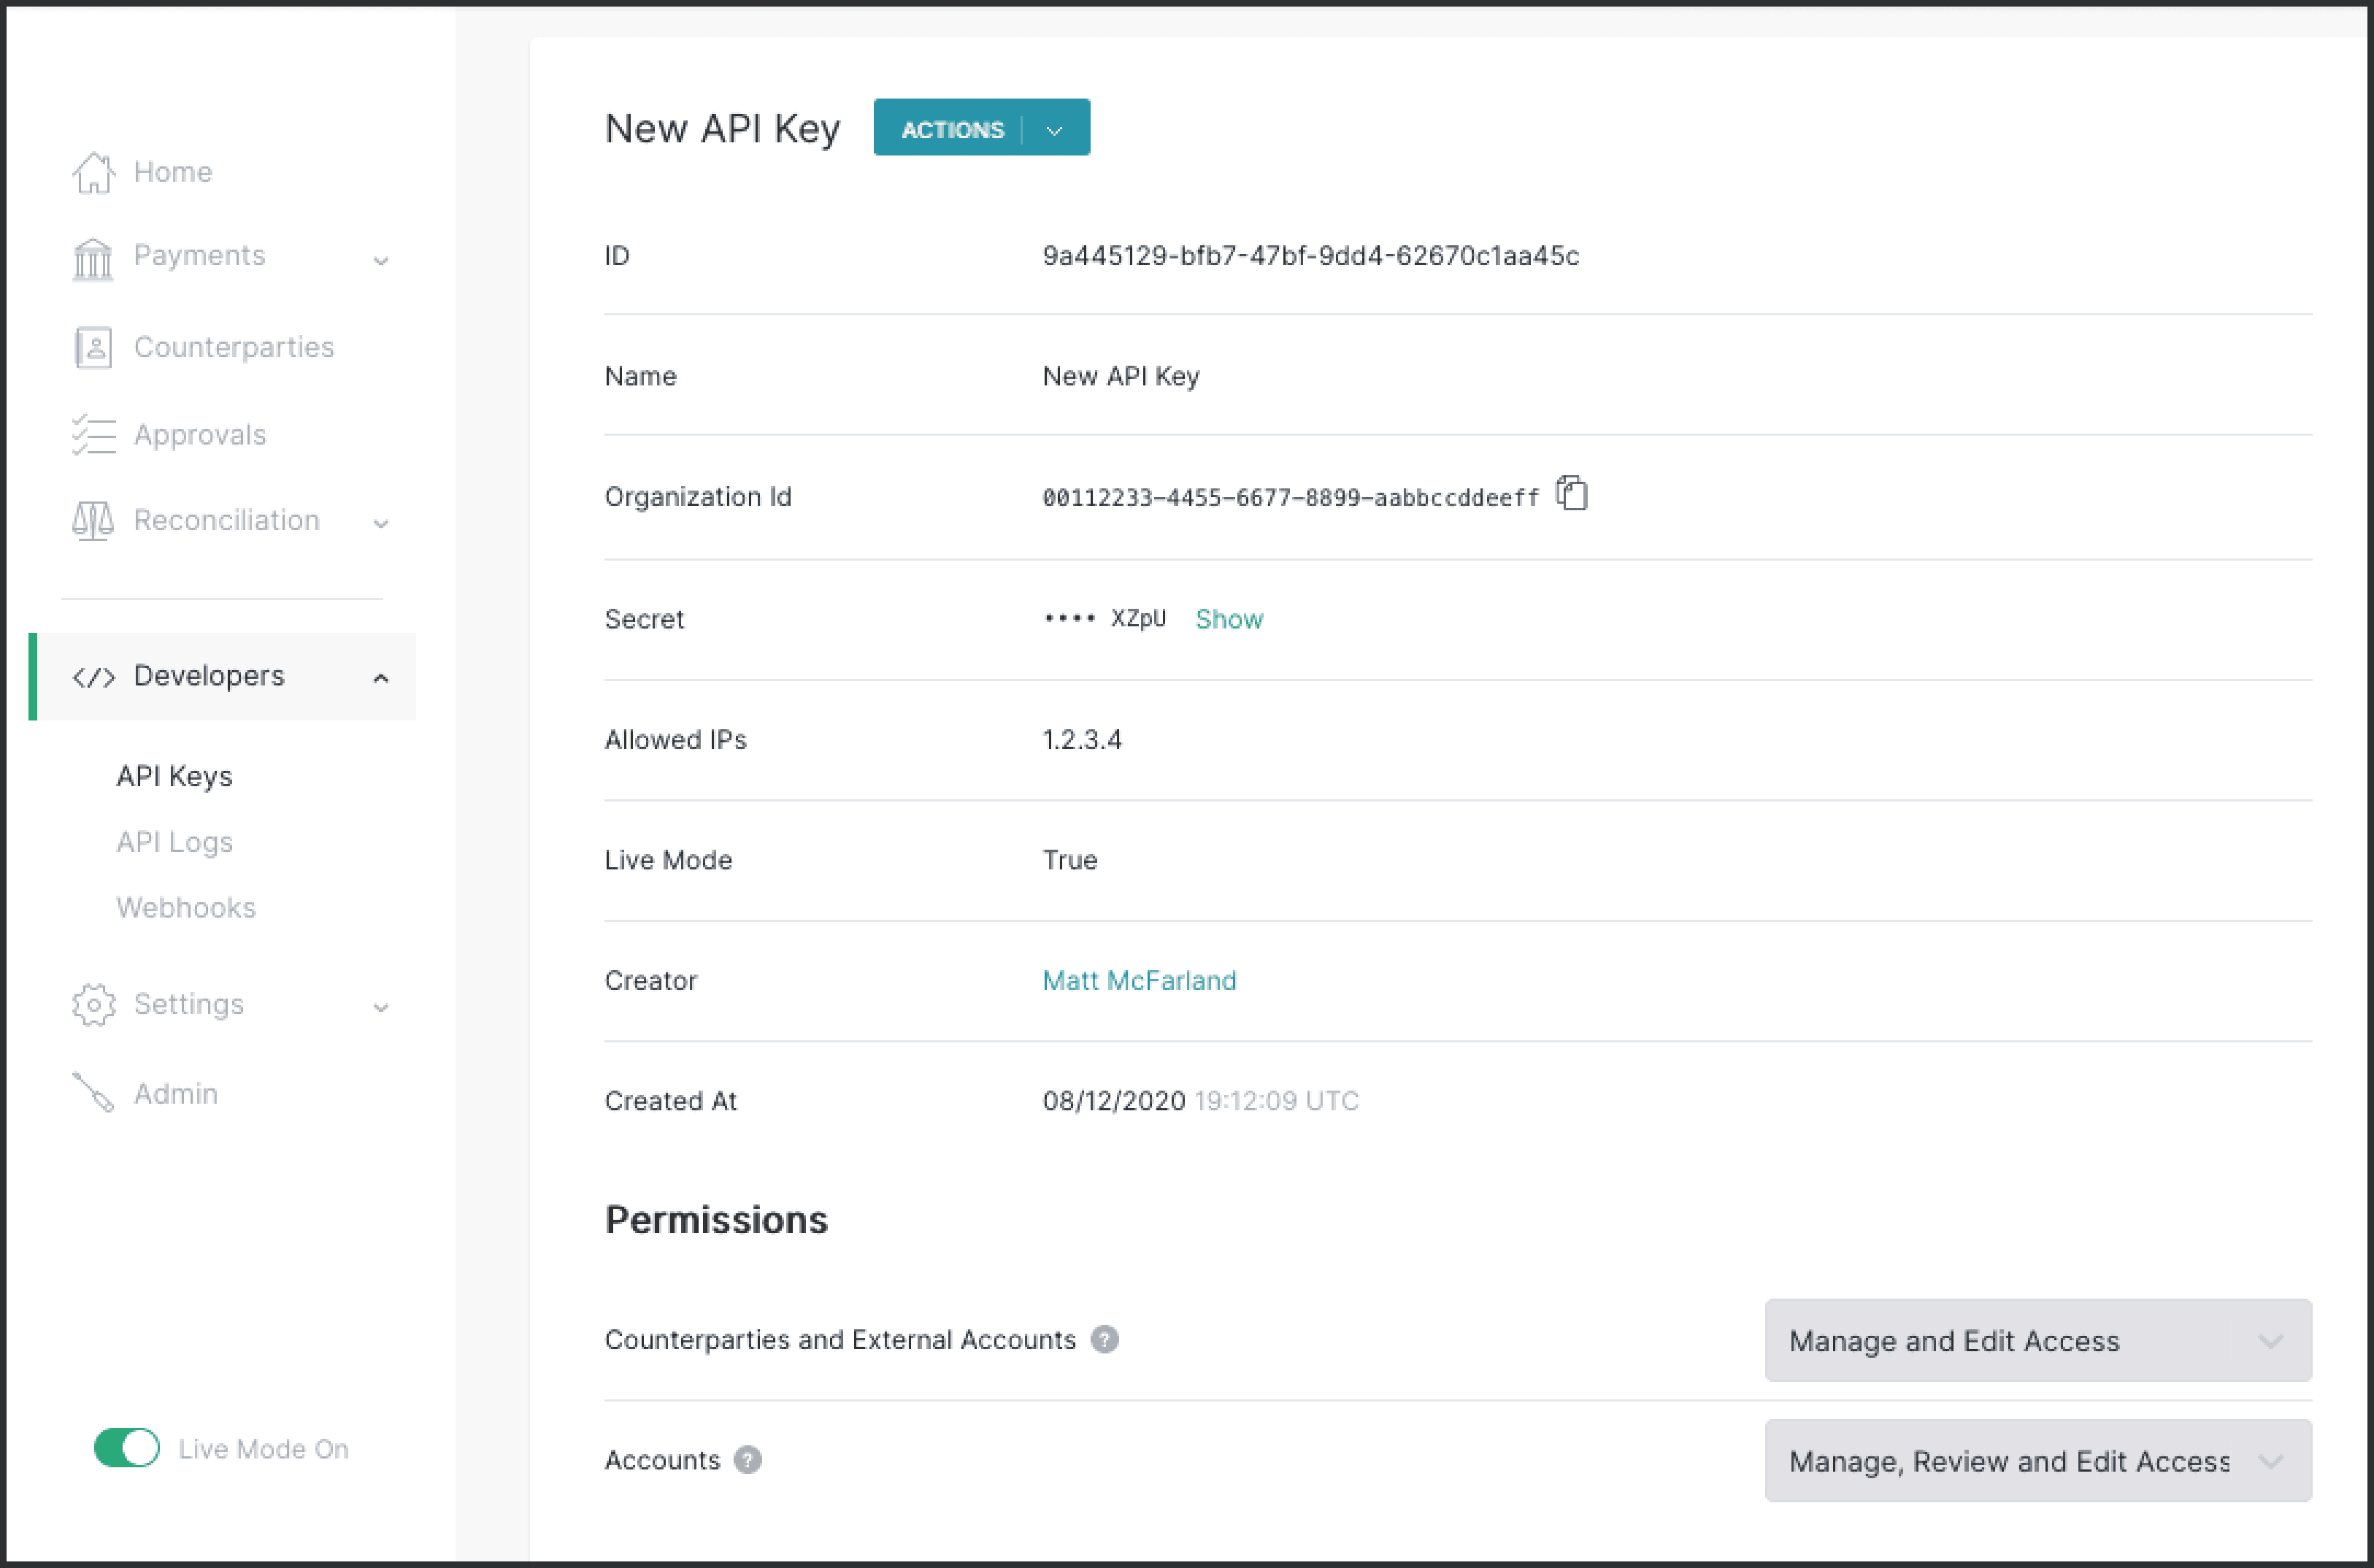Copy the Organization Id using the copy icon
The width and height of the screenshot is (2374, 1568).
click(x=1571, y=494)
